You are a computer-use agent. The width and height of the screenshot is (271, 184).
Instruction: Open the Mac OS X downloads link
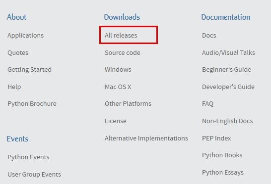pos(118,87)
